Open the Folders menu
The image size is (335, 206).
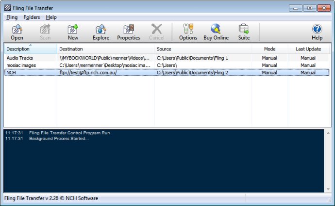pyautogui.click(x=32, y=17)
